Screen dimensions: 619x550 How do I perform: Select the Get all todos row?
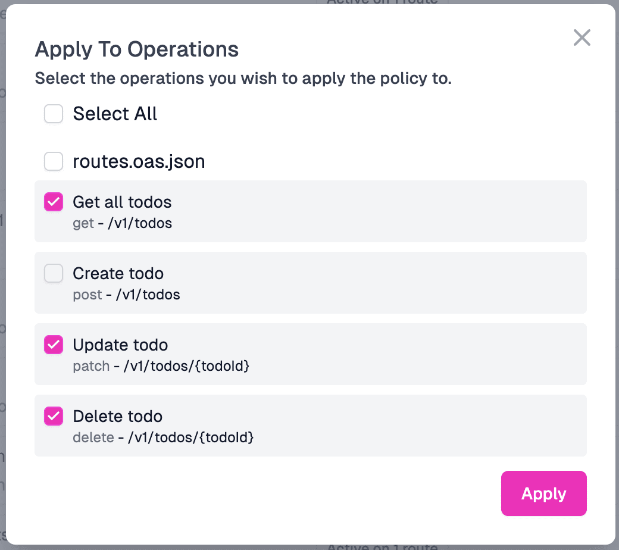pos(309,211)
